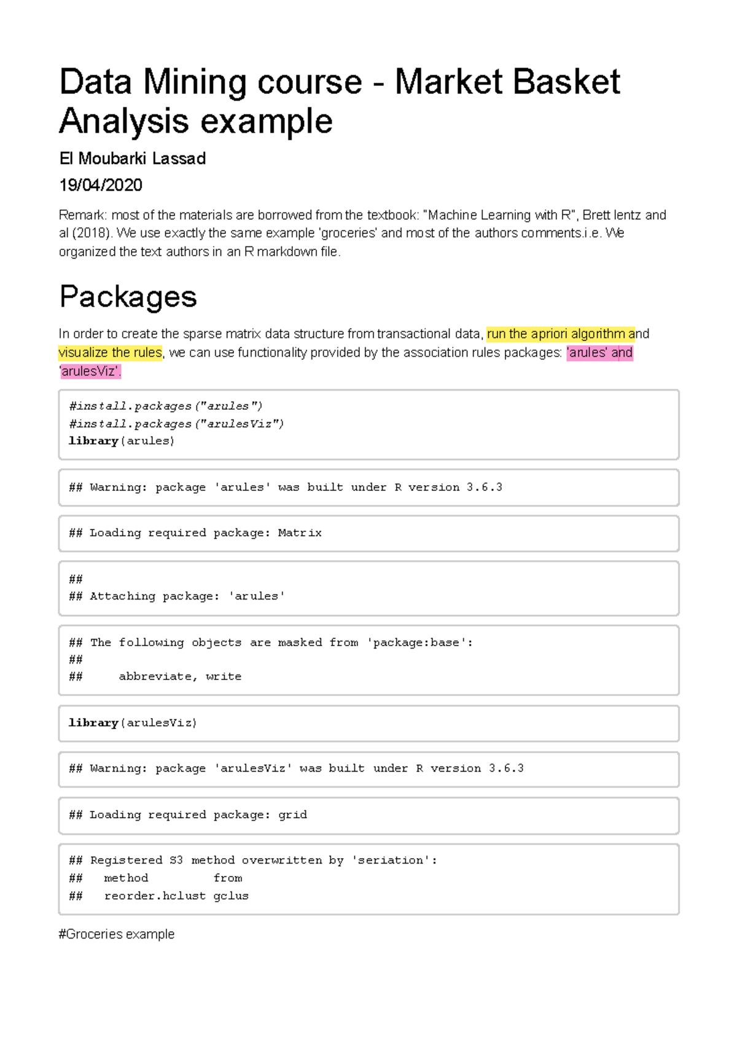The height and width of the screenshot is (1043, 737).
Task: Select the author name El Moubarki Lassad
Action: 132,158
